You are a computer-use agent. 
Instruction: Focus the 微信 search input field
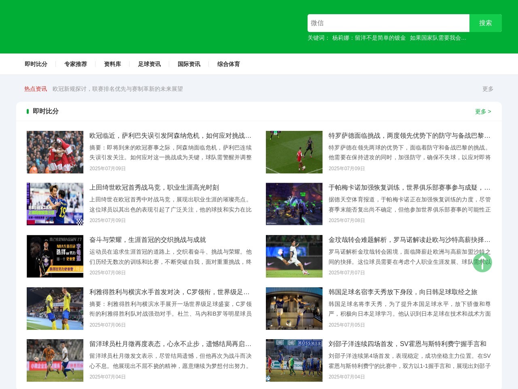coord(388,23)
